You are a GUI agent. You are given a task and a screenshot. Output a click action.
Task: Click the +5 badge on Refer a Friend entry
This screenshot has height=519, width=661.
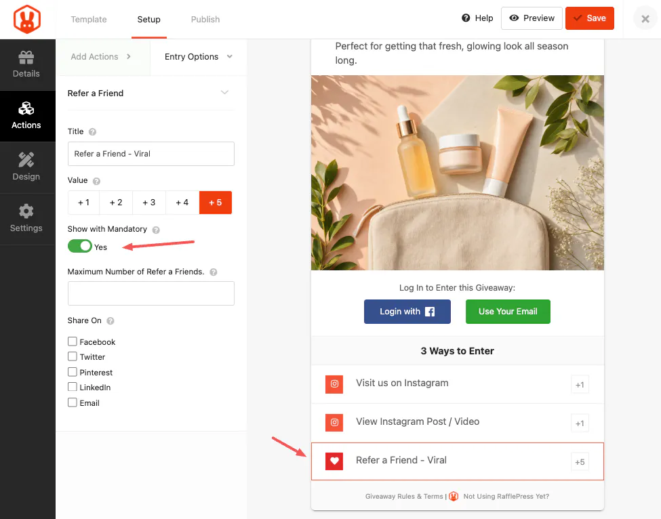(x=580, y=462)
